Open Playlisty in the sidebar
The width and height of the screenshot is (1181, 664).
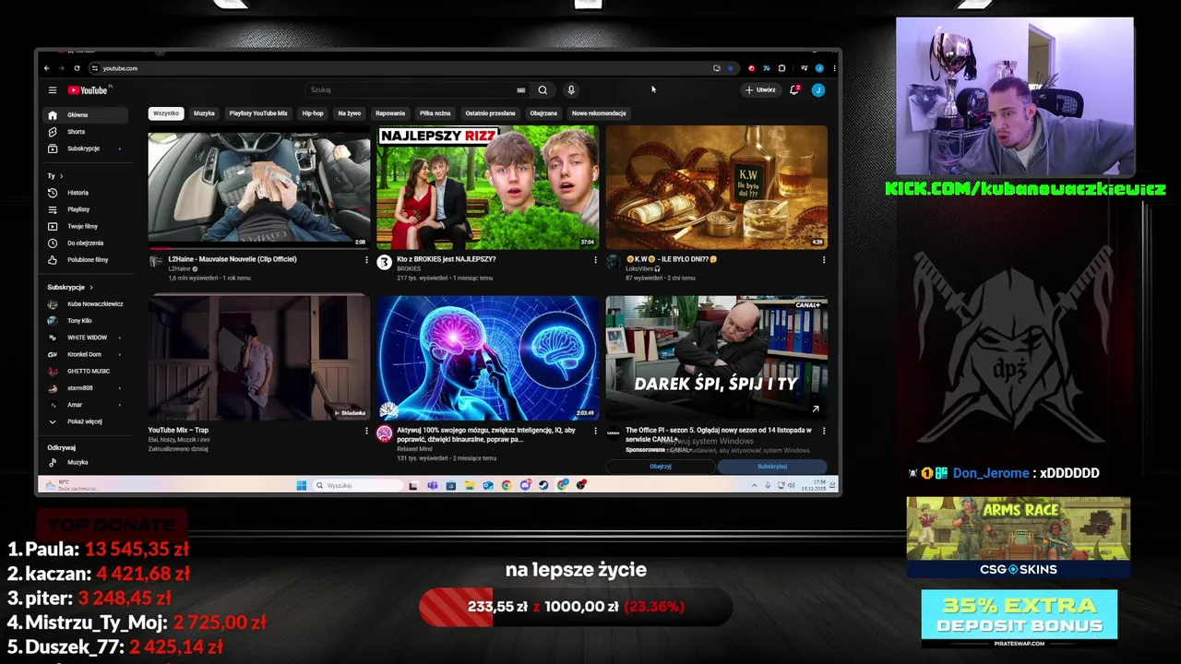pos(87,209)
